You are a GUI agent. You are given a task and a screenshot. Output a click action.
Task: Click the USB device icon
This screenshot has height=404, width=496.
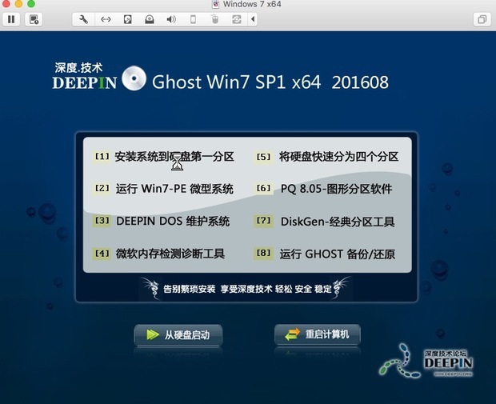click(x=193, y=20)
